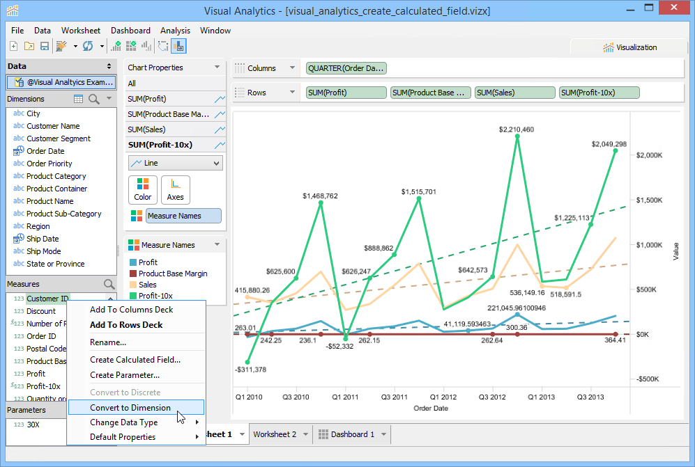Image resolution: width=695 pixels, height=467 pixels.
Task: Click the Columns shelf grid icon
Action: tap(240, 68)
